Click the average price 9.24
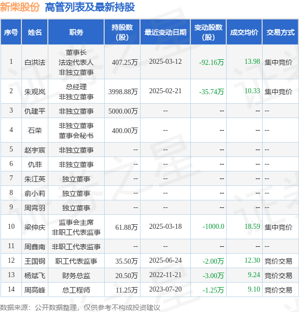Viewport: 299px width, 312px height. [254, 275]
